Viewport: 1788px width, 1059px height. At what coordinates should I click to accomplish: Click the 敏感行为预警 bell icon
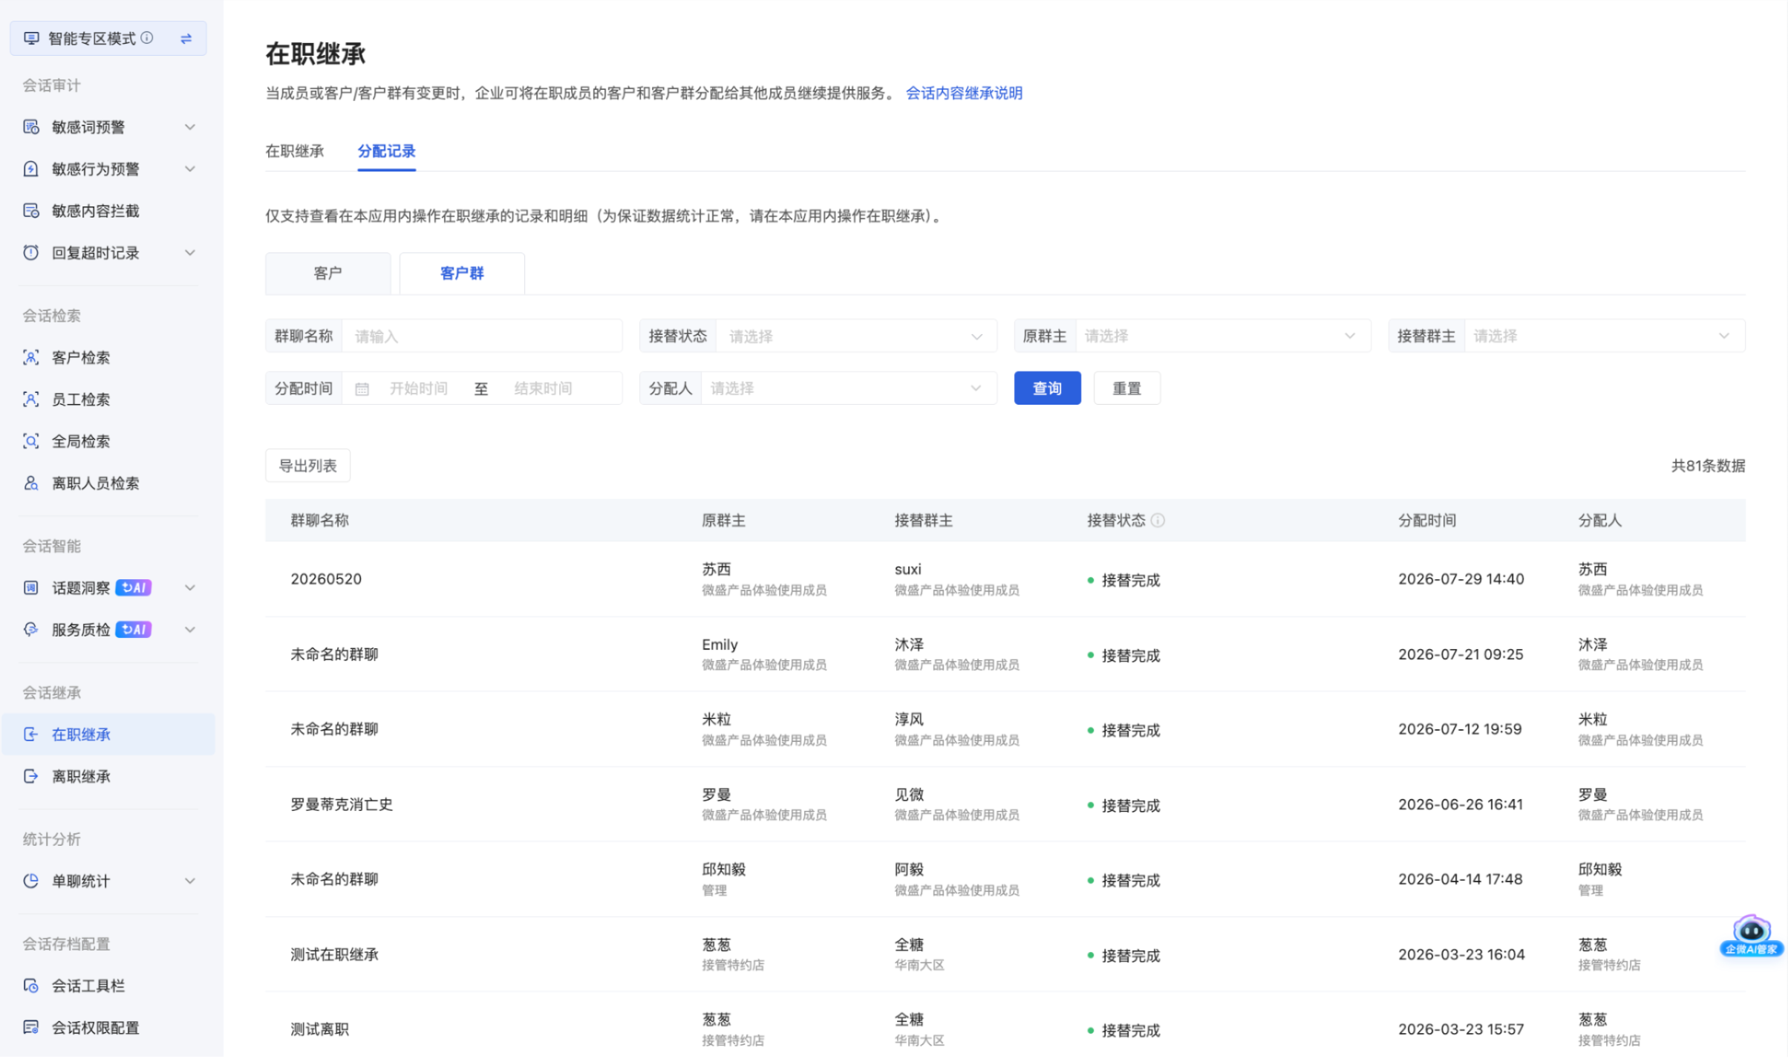click(30, 169)
